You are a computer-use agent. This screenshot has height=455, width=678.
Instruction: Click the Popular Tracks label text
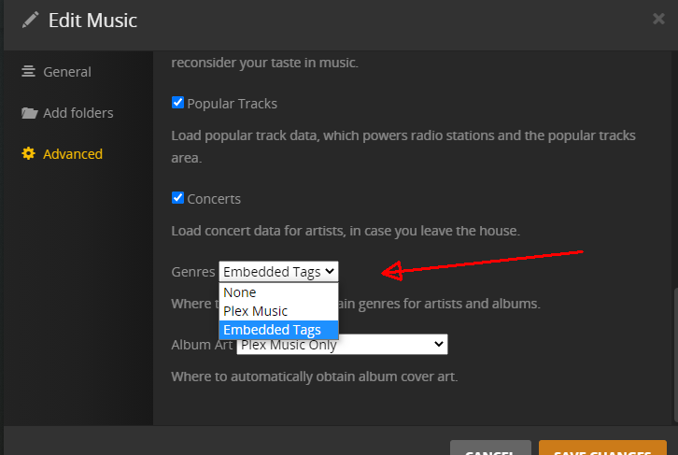click(x=232, y=104)
